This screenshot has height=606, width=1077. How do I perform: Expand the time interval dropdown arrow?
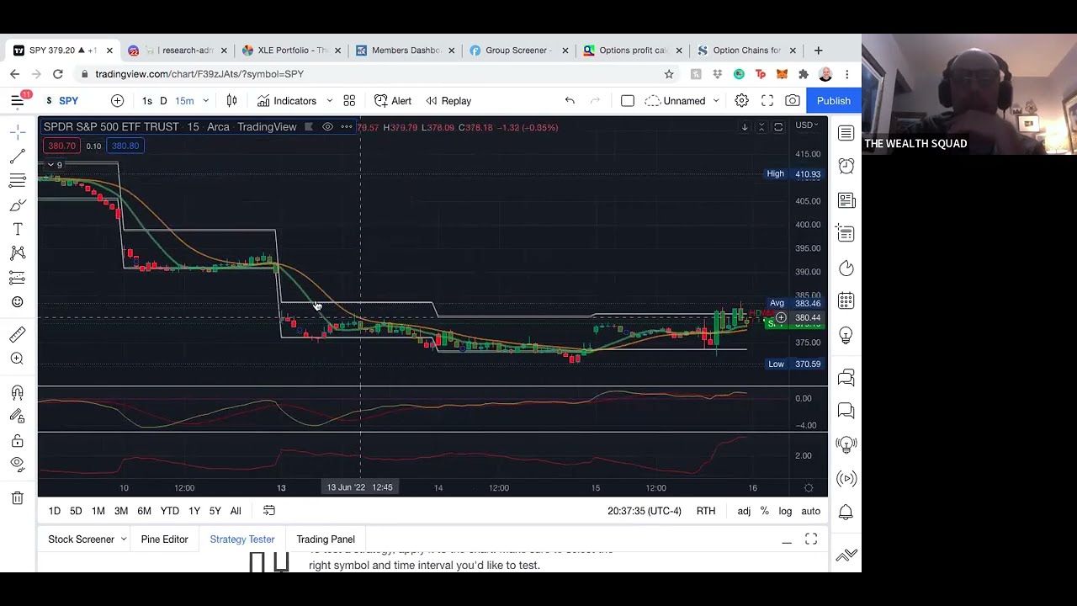[x=205, y=101]
